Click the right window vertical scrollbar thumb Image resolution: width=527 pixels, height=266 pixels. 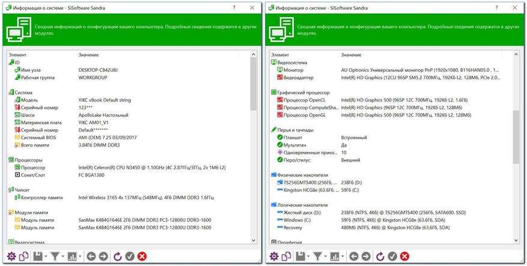(x=516, y=137)
